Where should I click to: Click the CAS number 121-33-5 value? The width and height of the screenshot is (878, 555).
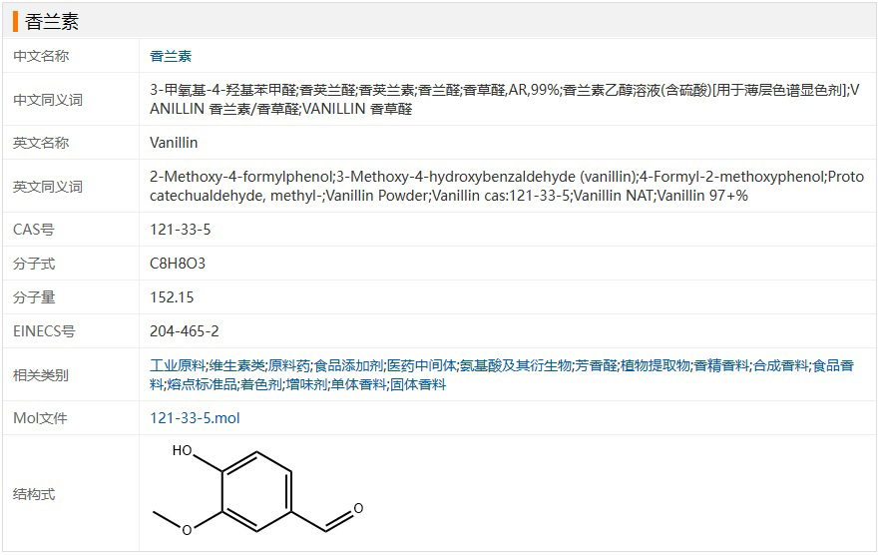(181, 230)
